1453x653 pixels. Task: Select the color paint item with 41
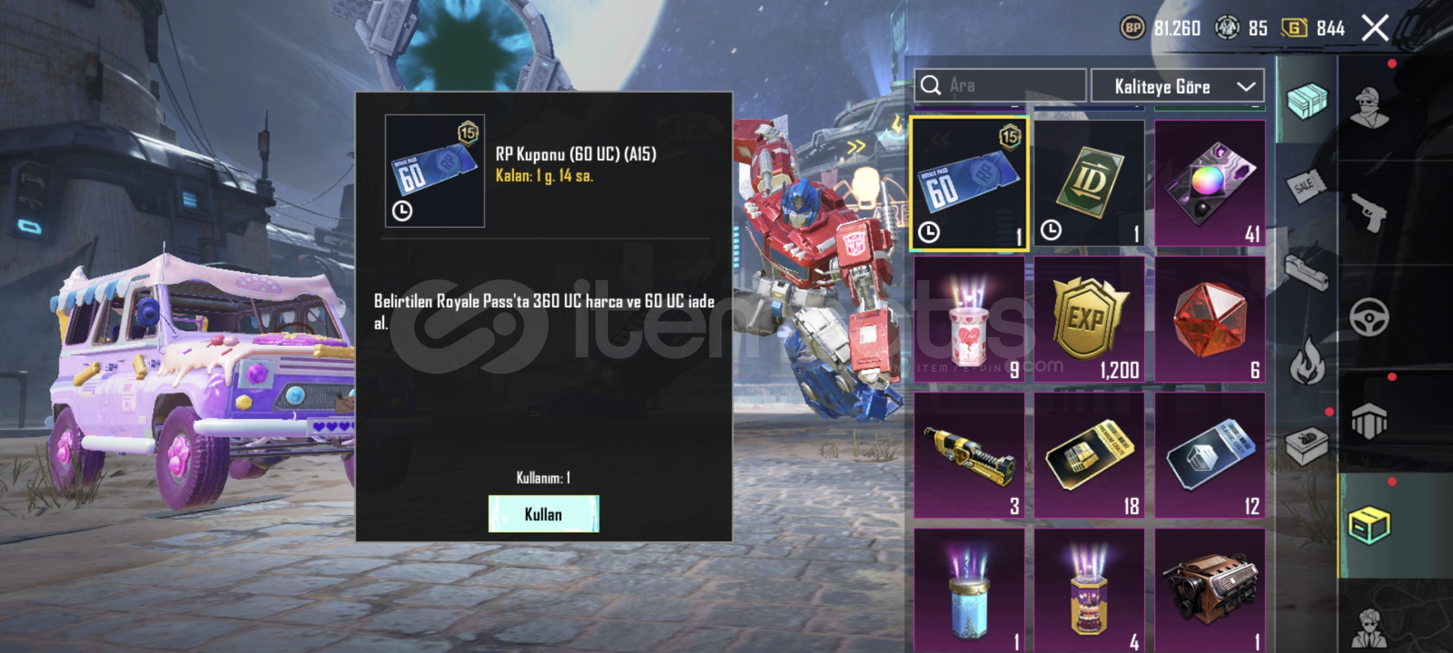1210,183
